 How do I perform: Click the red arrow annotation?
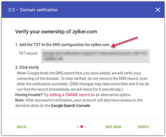[124, 42]
